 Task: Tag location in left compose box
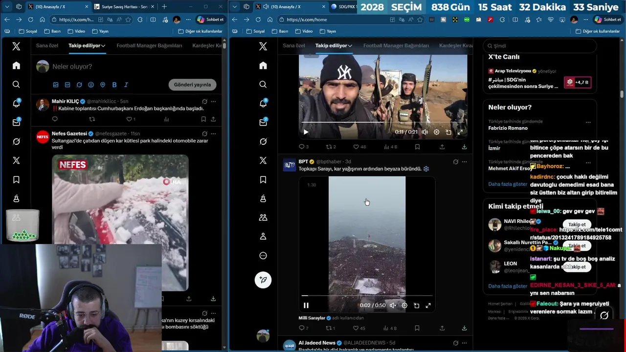pyautogui.click(x=103, y=85)
